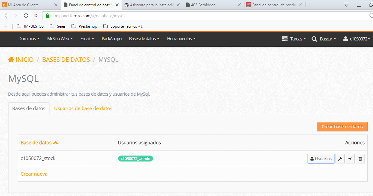Go to BASES DE DATOS breadcrumb link
The image size is (373, 196).
66,59
